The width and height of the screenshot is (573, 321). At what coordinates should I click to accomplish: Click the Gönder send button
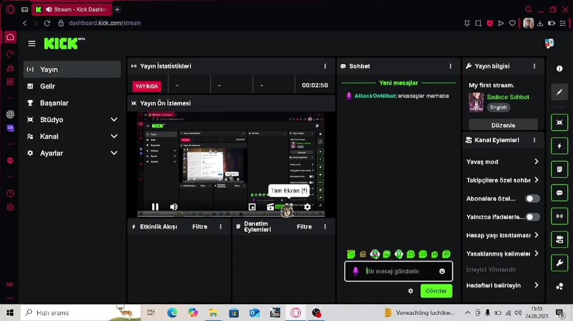coord(436,291)
